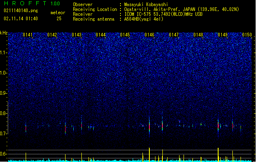Viewport: 256px width, 162px height.
Task: Select the ICOM IC-575 53.7492 MHz USB text
Action: (163, 14)
